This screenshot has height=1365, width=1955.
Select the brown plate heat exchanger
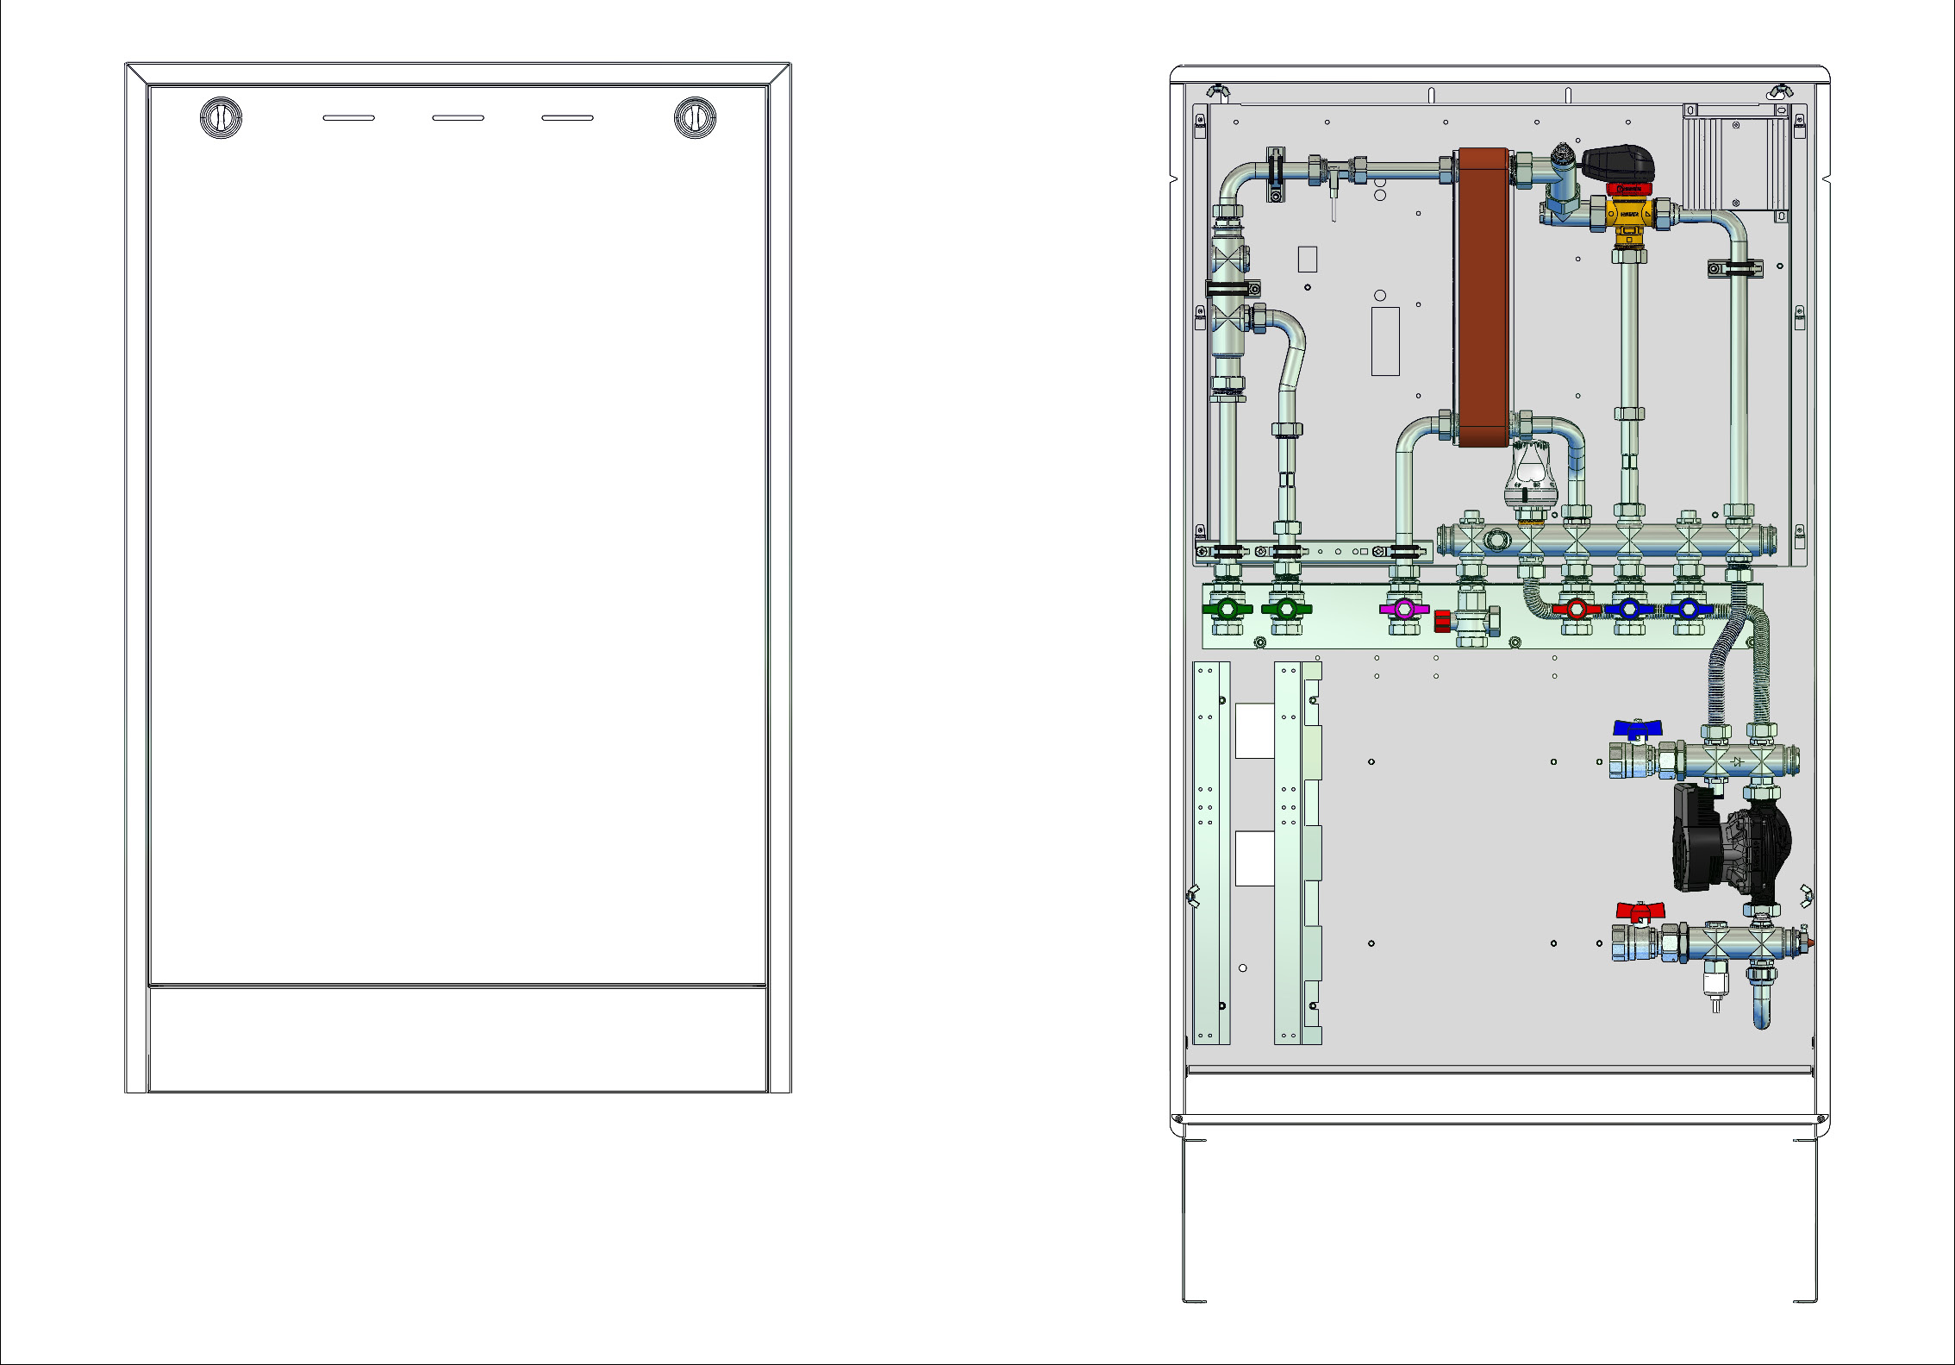1483,297
